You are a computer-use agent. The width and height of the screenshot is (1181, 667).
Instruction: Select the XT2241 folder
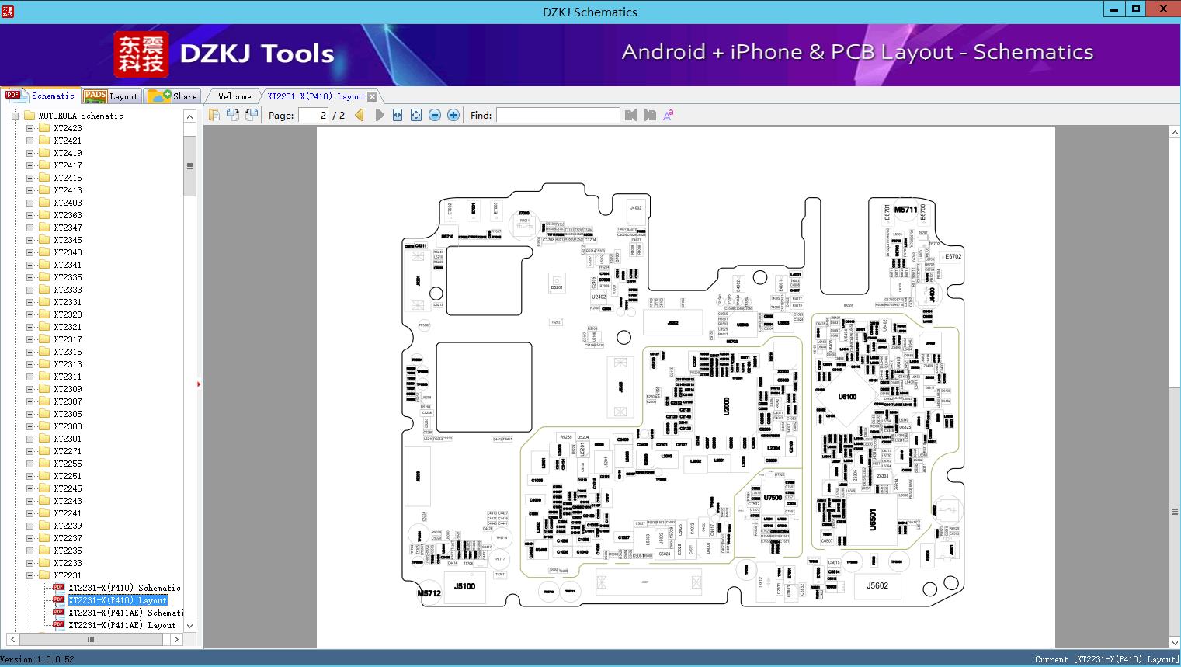[x=68, y=513]
